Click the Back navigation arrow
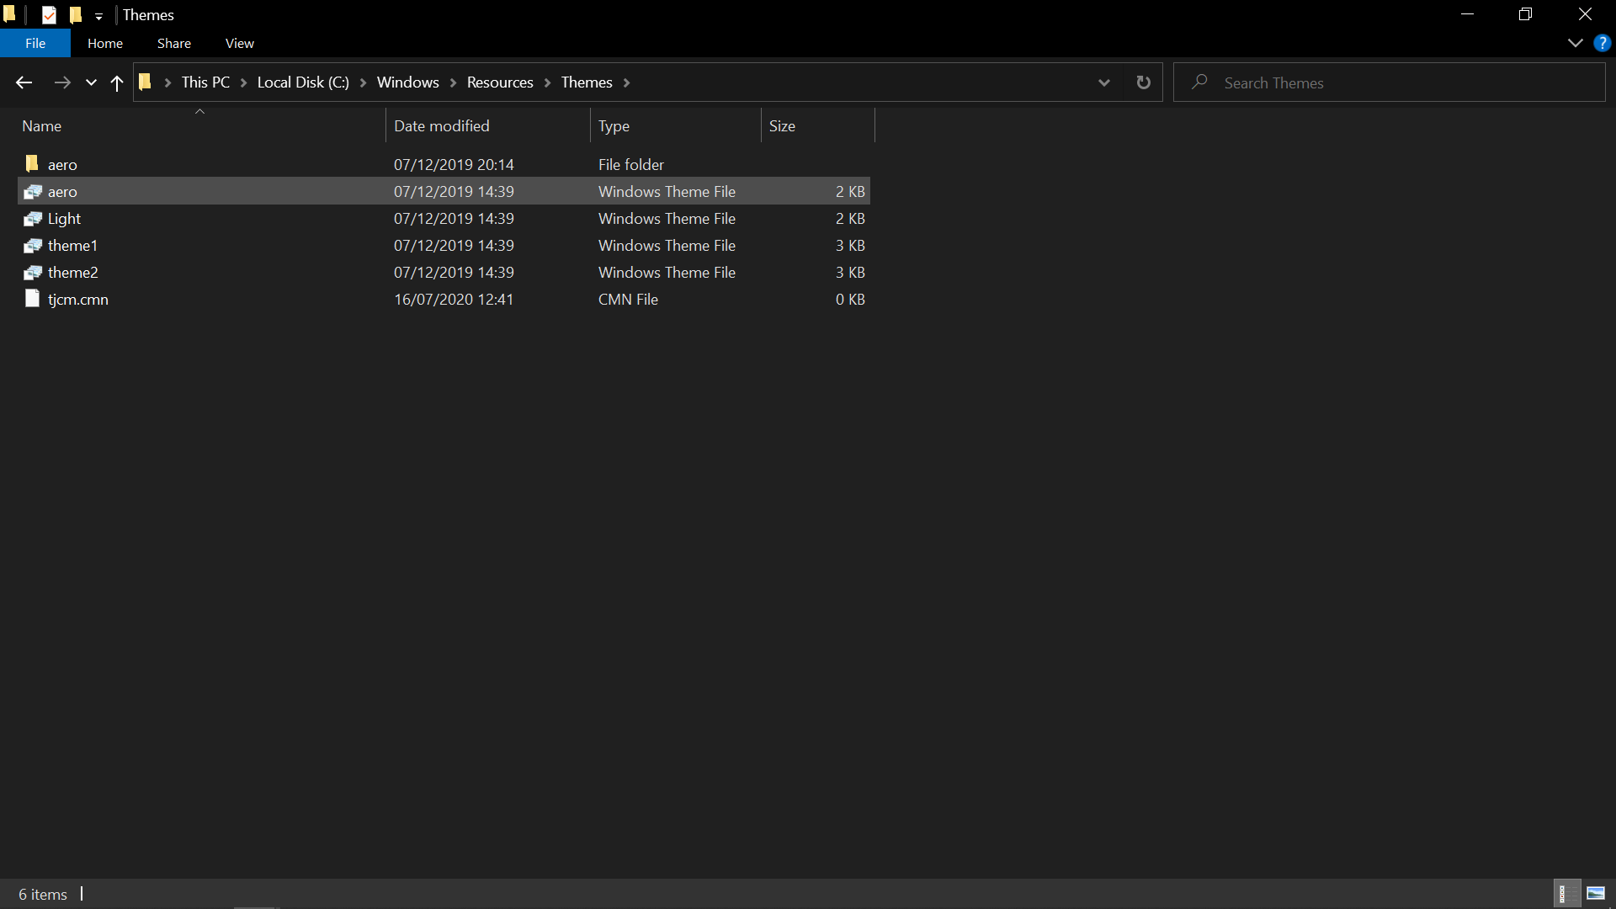This screenshot has height=909, width=1616. tap(24, 82)
